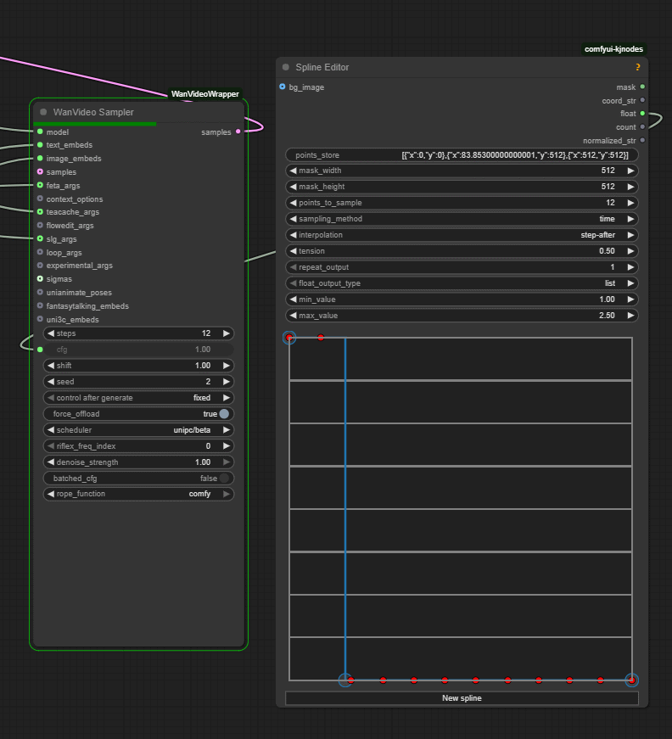Increase mask_height with the right arrow
672x739 pixels.
pyautogui.click(x=630, y=187)
